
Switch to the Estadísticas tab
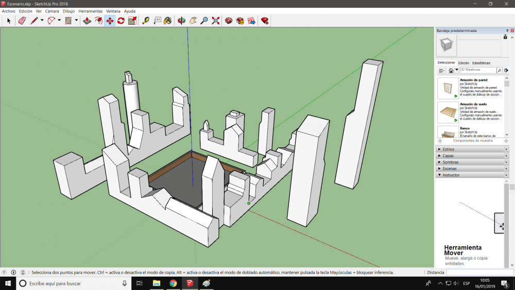pos(481,63)
